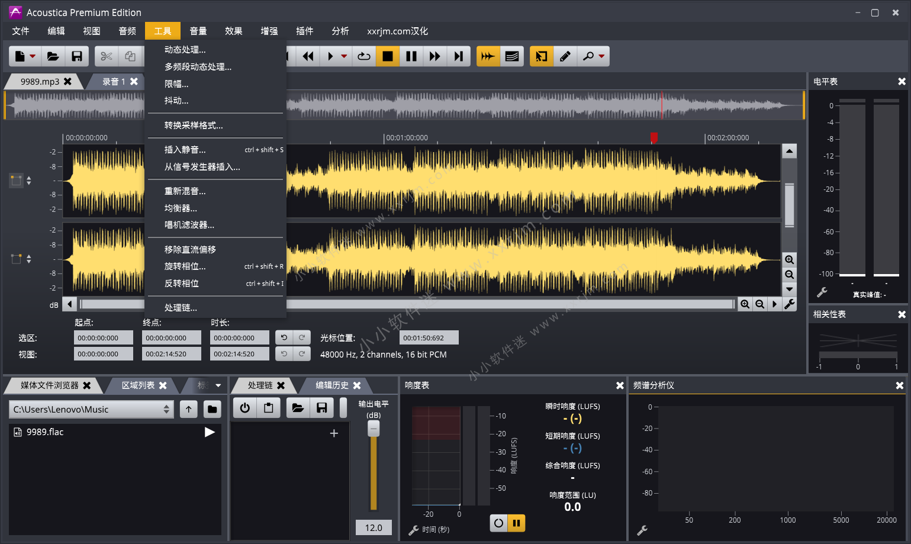Switch to spectrogram display mode
Image resolution: width=911 pixels, height=544 pixels.
pyautogui.click(x=512, y=56)
